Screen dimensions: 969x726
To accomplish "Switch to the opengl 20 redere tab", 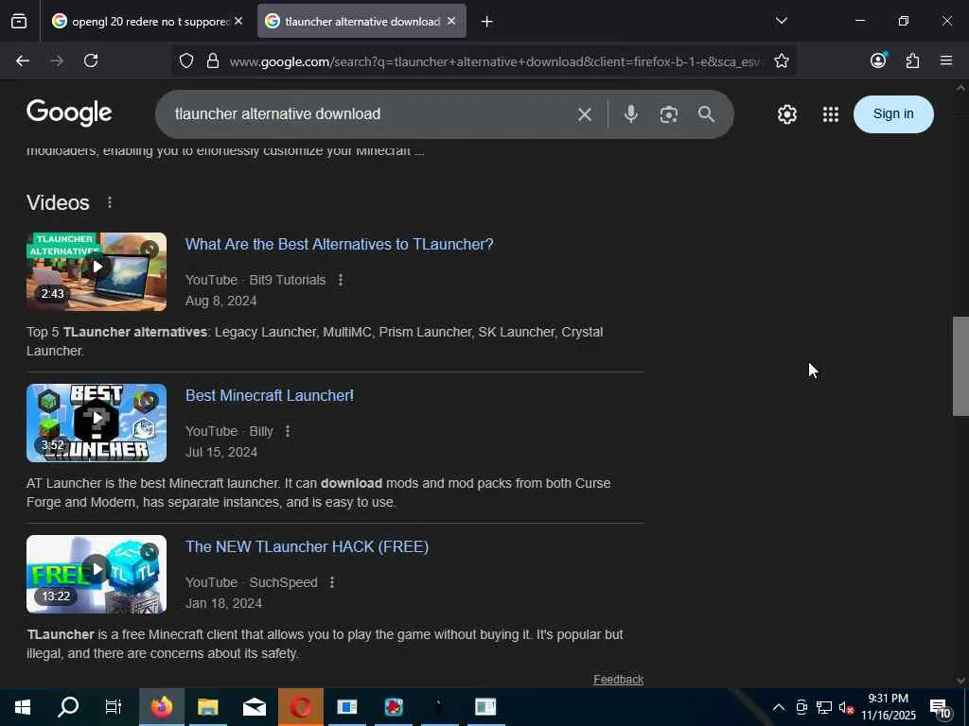I will pyautogui.click(x=148, y=22).
